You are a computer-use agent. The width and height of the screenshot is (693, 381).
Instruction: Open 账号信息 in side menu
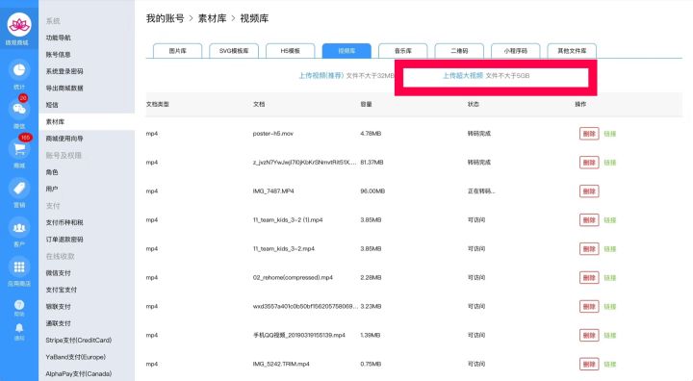pyautogui.click(x=59, y=55)
